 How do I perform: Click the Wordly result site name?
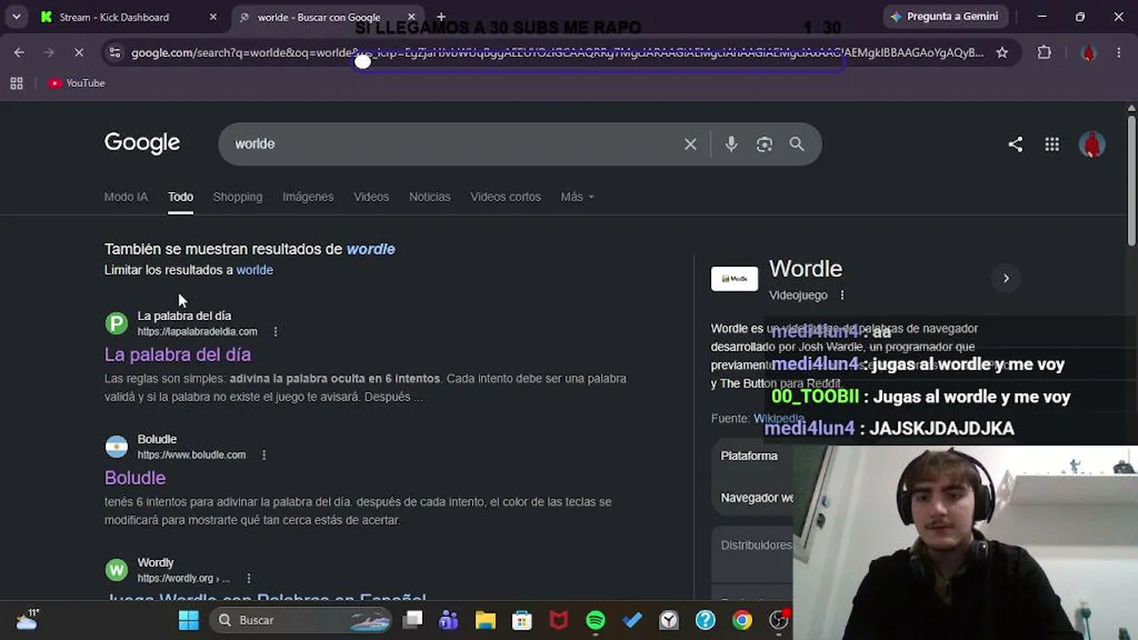pos(156,563)
